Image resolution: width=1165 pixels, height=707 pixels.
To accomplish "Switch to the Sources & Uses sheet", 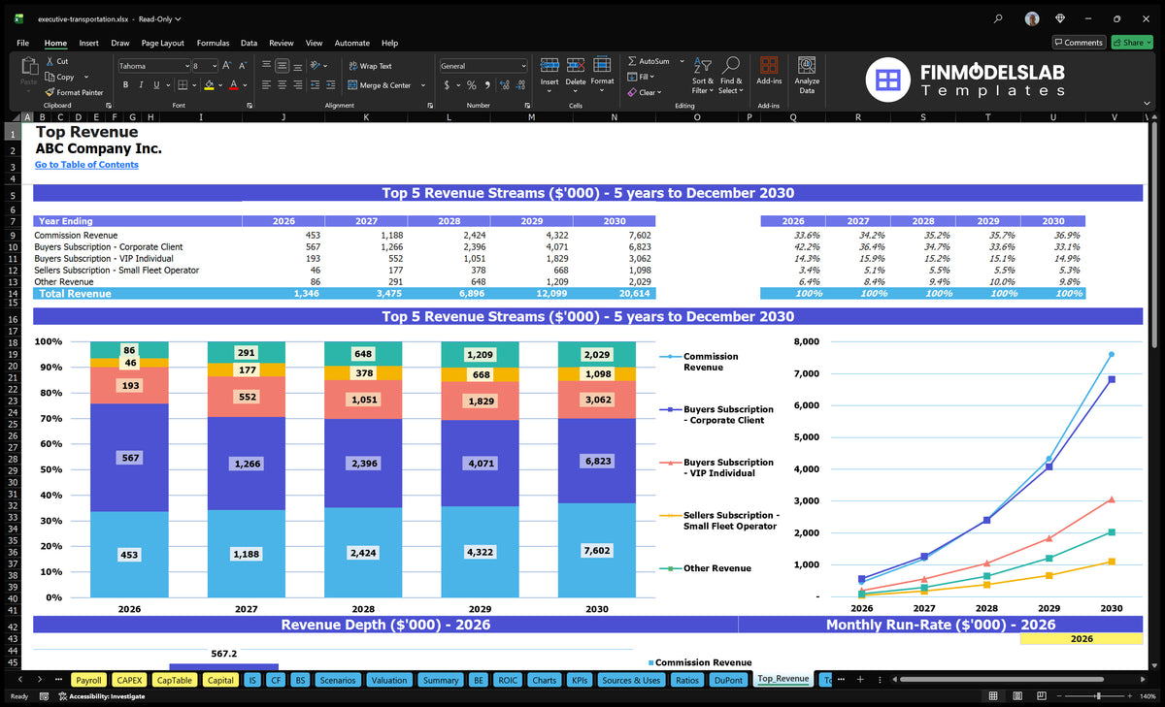I will (x=631, y=680).
